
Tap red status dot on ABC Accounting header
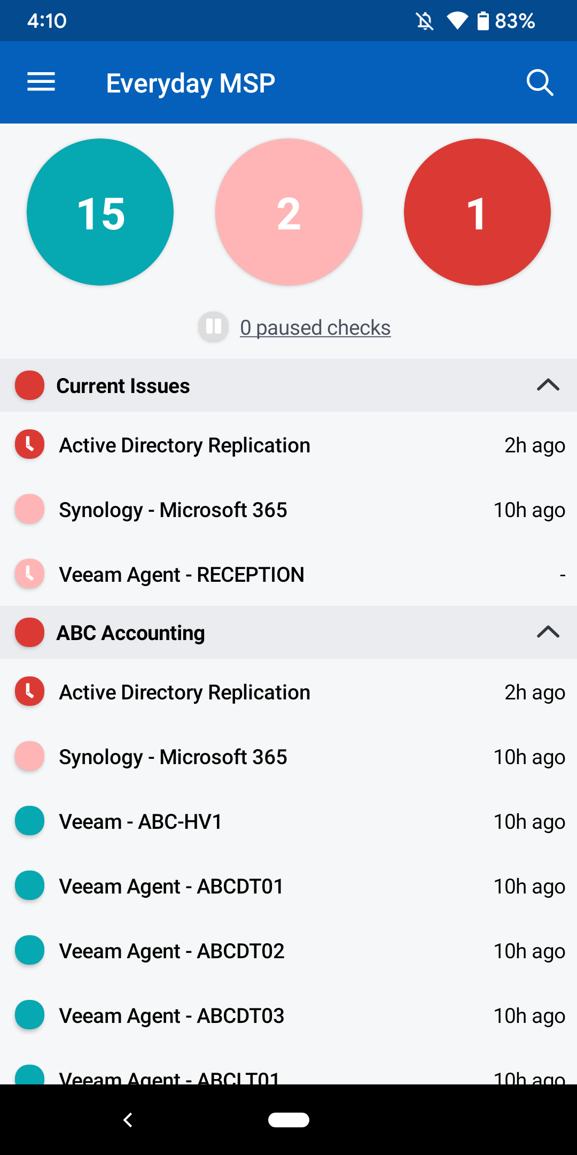click(x=30, y=633)
